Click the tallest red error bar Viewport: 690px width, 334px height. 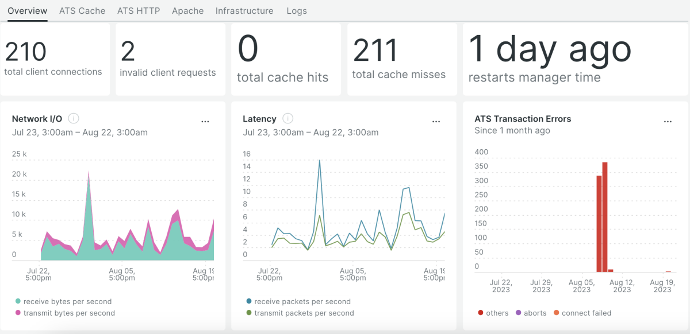[605, 217]
